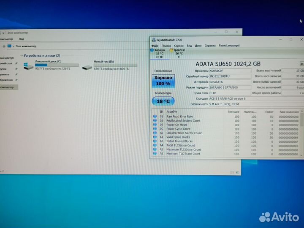Click the Стандарт field ACS-3
This screenshot has height=228, width=304.
[256, 99]
